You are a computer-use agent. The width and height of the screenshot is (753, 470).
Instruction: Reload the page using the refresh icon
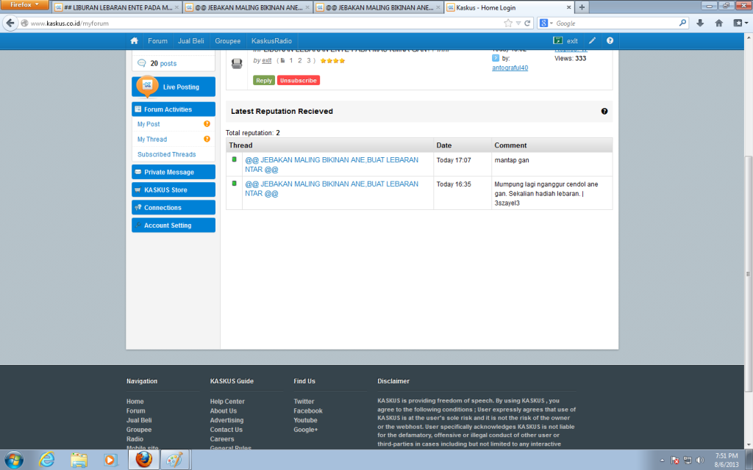[527, 23]
